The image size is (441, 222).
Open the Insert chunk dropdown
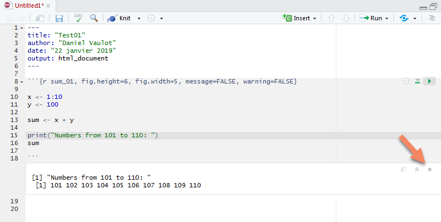(314, 18)
